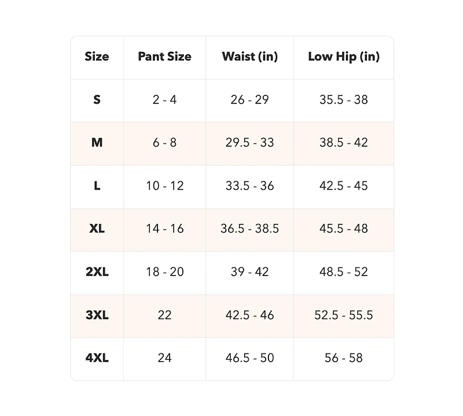Click the waist cell 46.5 - 50
This screenshot has height=416, width=463.
[249, 358]
